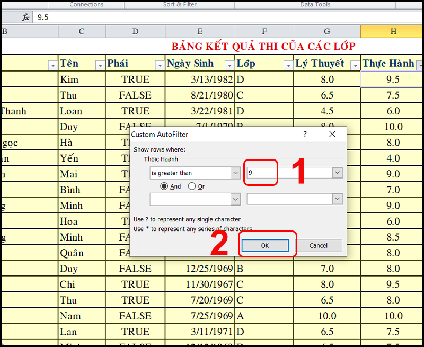
Task: Close the Custom AutoFilter dialog
Action: (x=332, y=135)
